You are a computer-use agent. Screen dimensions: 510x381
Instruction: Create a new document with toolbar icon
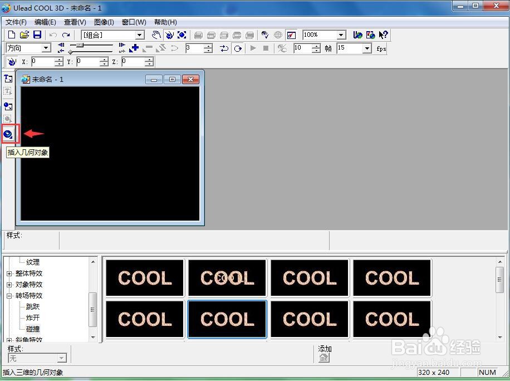point(11,35)
